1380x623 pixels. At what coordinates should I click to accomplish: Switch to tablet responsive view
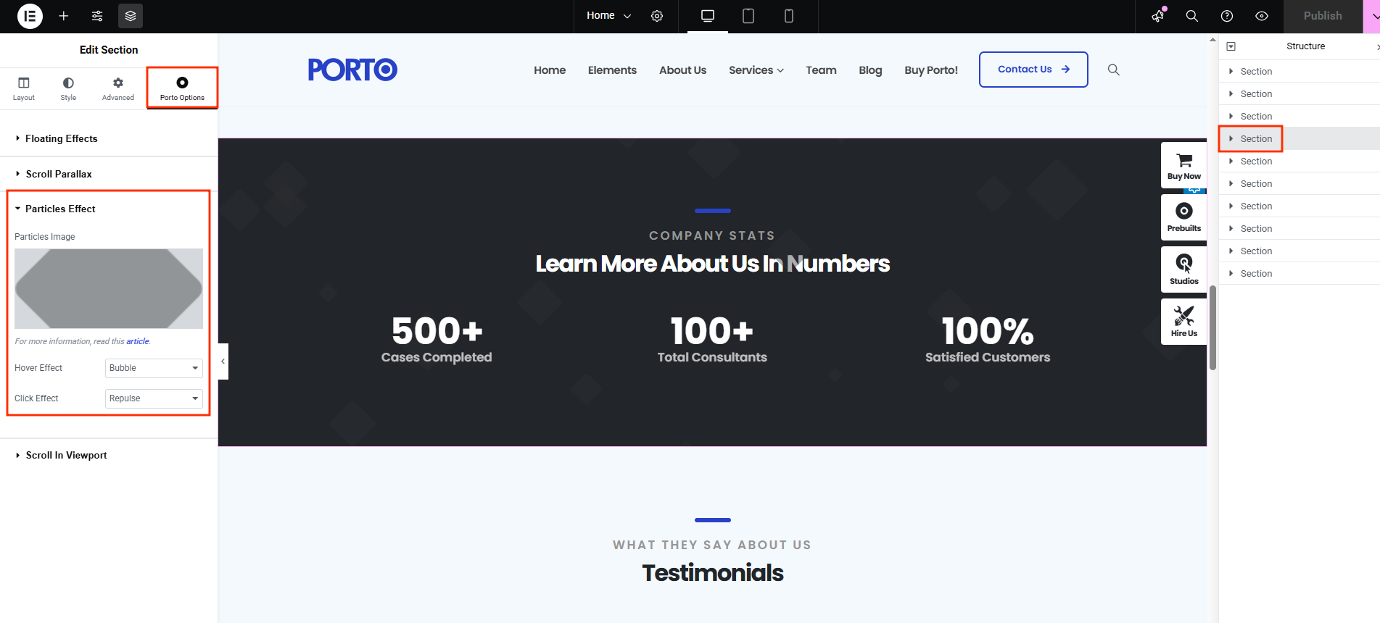coord(748,16)
